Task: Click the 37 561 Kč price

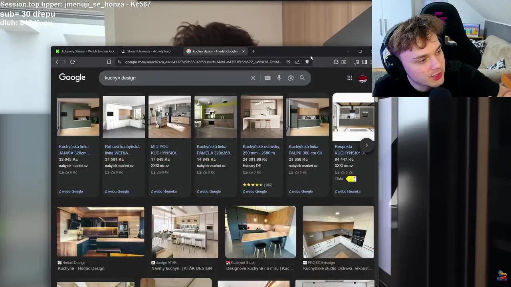Action: click(114, 159)
